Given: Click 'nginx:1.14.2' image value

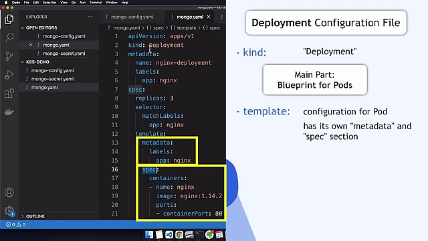Looking at the screenshot, I should 201,196.
